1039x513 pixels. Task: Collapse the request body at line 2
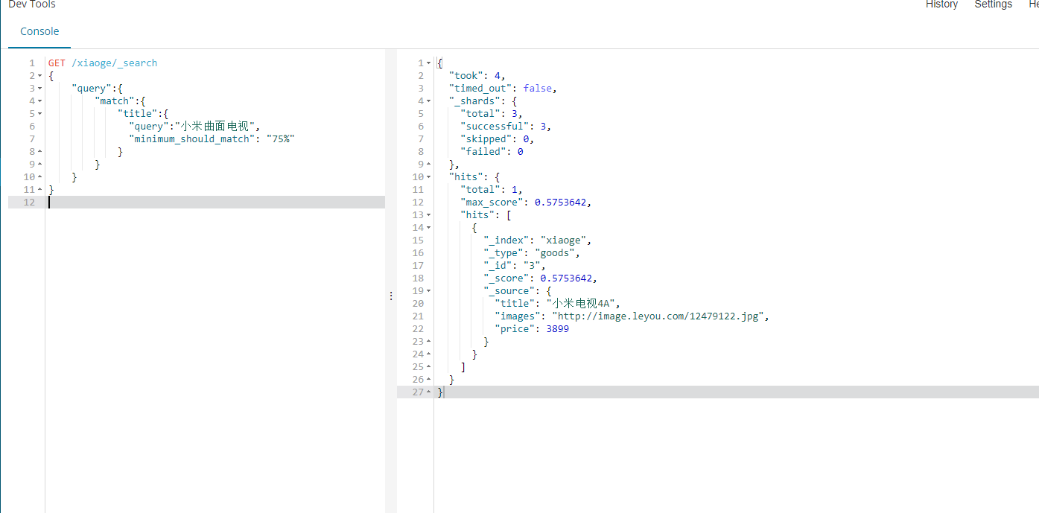(x=39, y=76)
